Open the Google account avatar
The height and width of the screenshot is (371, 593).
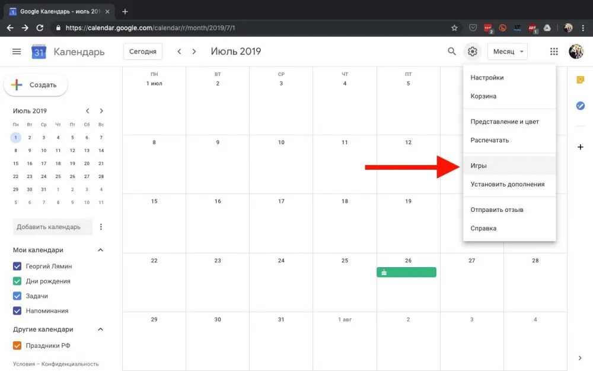click(x=576, y=52)
